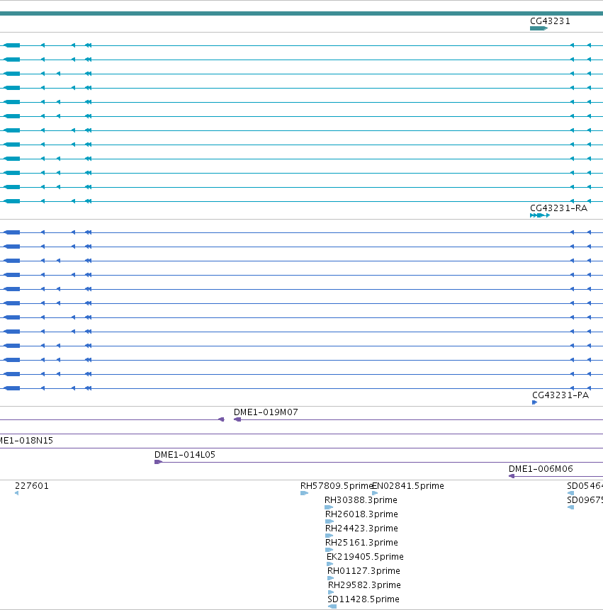Screen dimensions: 603x610
Task: Click the RH25161.3prime EST label
Action: (x=362, y=542)
